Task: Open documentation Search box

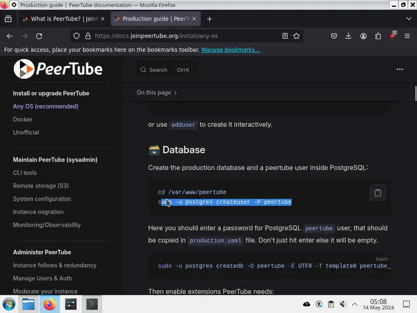Action: [x=166, y=70]
